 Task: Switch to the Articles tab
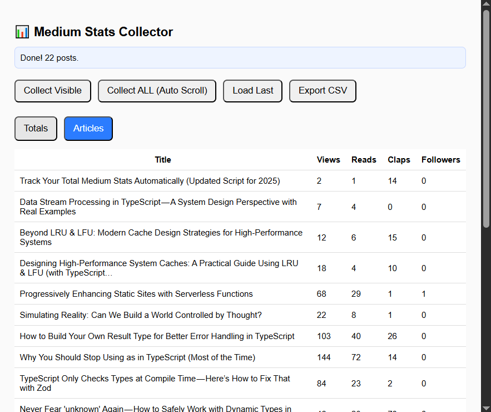pyautogui.click(x=88, y=128)
